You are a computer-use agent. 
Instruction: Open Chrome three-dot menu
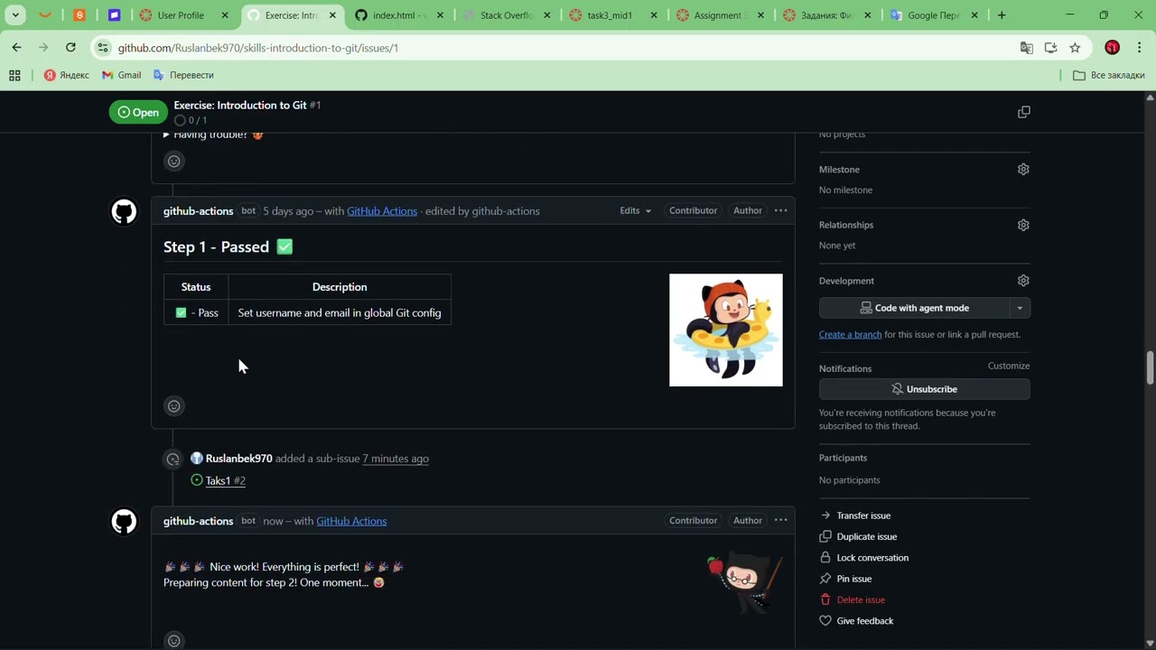[x=1140, y=48]
